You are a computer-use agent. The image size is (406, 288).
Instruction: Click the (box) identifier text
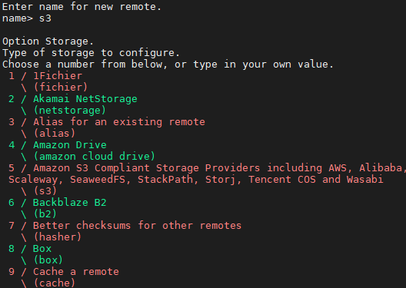[x=48, y=260]
